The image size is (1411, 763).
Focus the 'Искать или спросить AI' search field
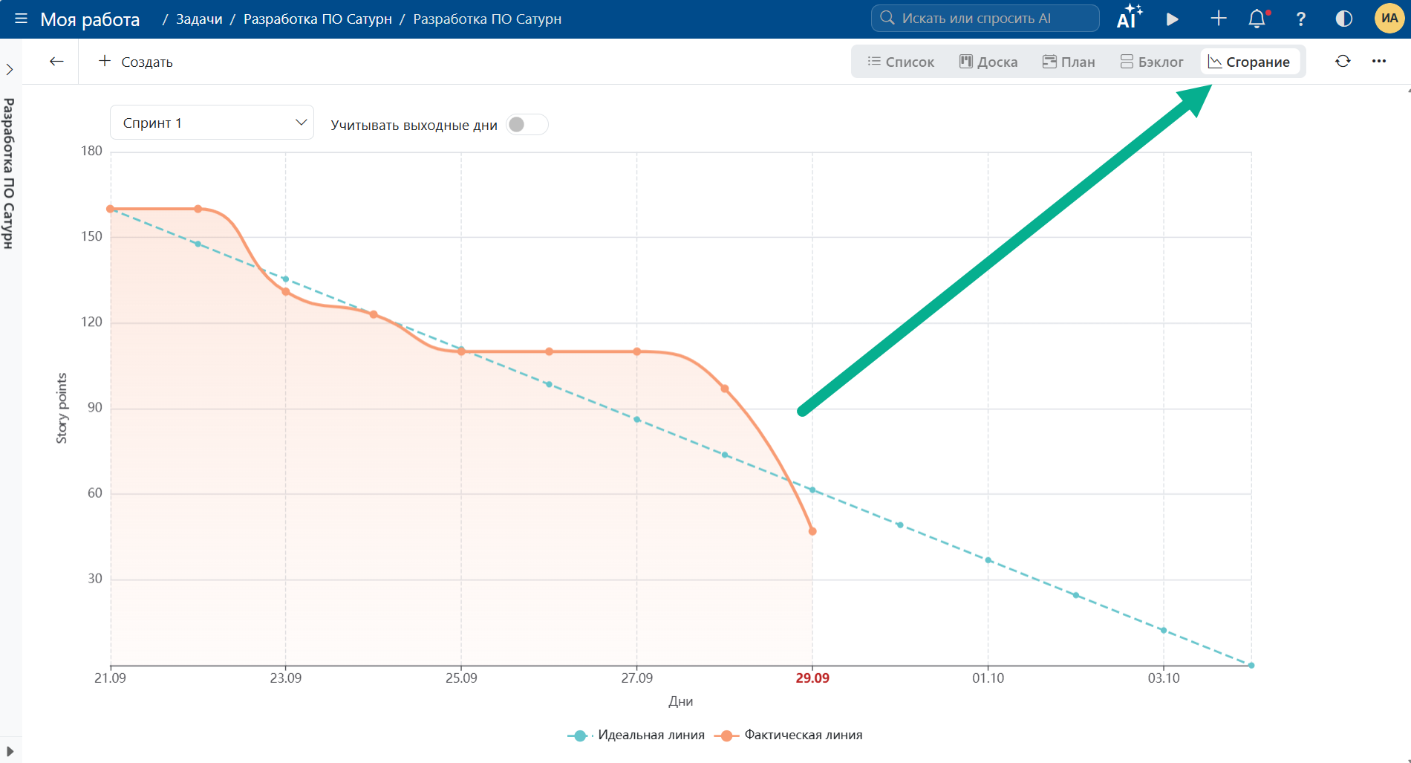(985, 19)
